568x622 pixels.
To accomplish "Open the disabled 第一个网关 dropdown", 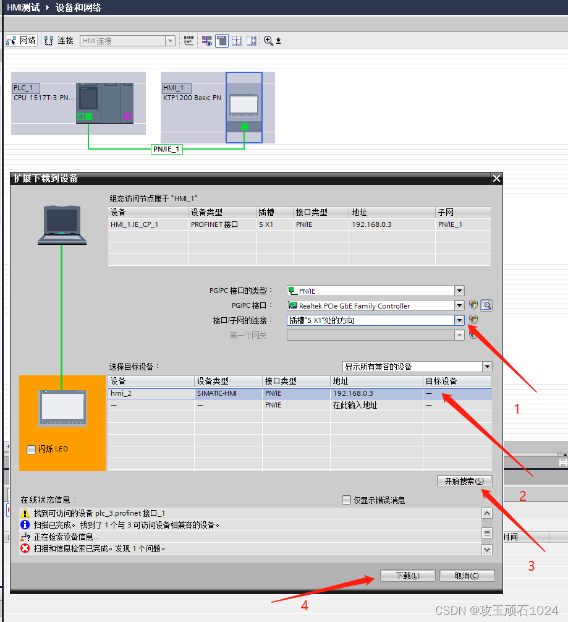I will [x=459, y=335].
